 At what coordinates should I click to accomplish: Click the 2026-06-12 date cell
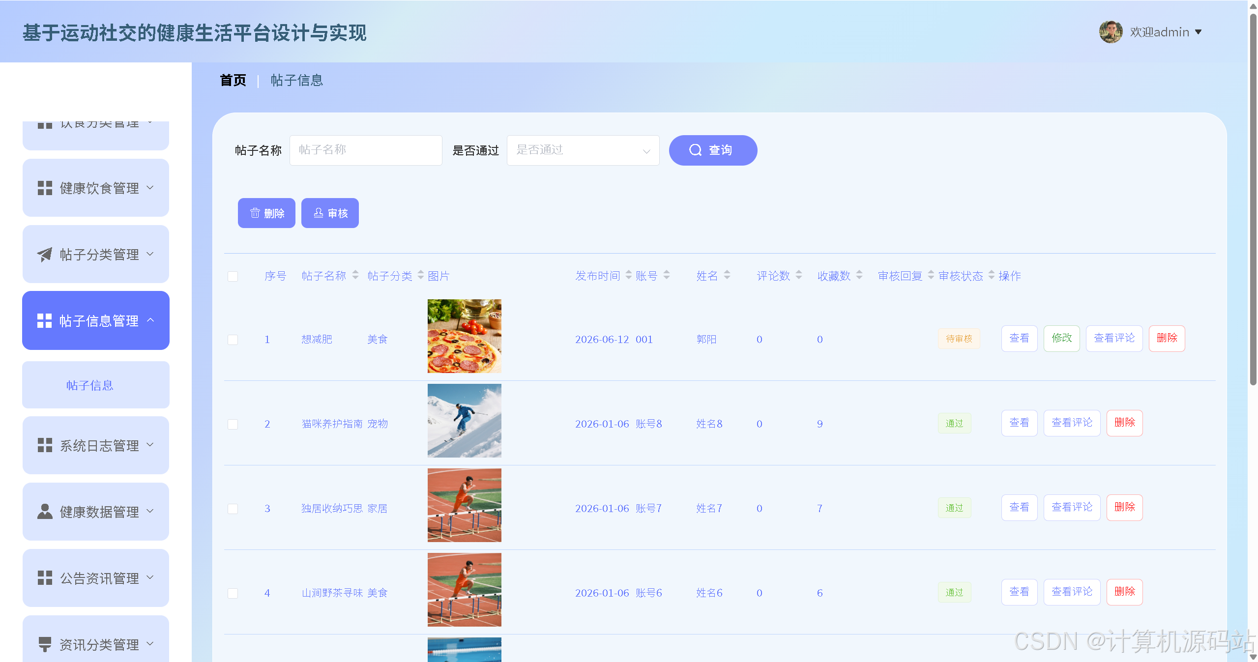(x=602, y=339)
